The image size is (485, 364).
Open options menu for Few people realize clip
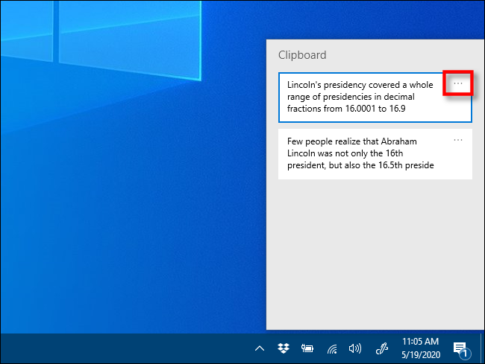(x=458, y=140)
